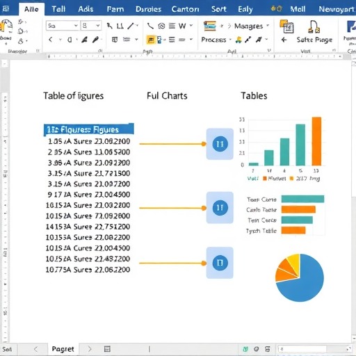Click the lock icon above Safte Page
356x356 pixels.
point(314,26)
